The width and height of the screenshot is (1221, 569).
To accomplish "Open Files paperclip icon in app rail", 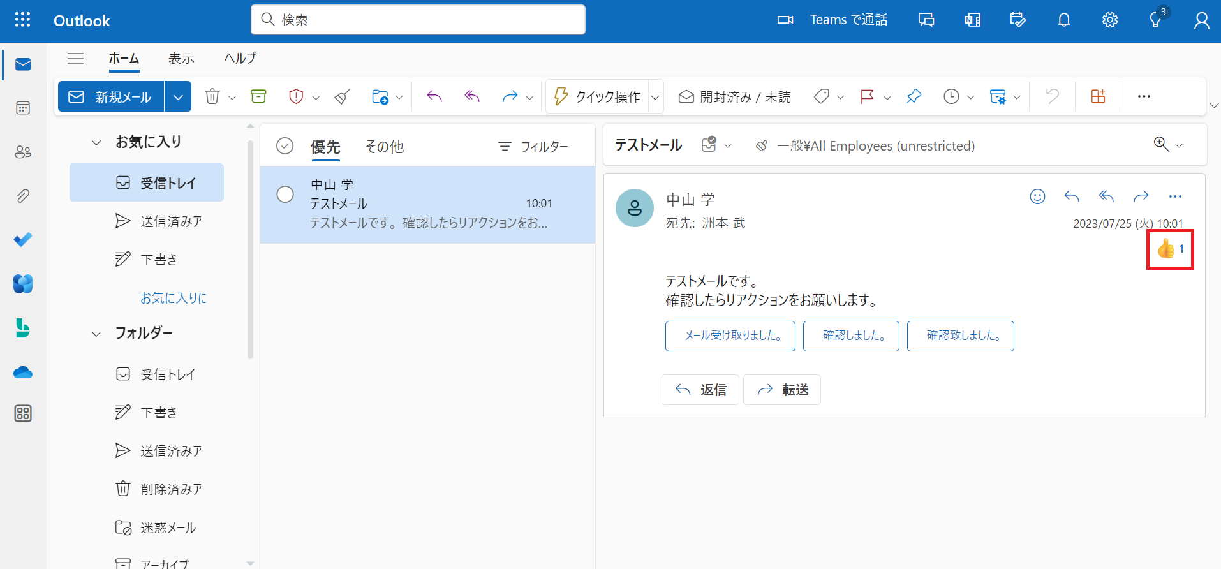I will point(23,196).
